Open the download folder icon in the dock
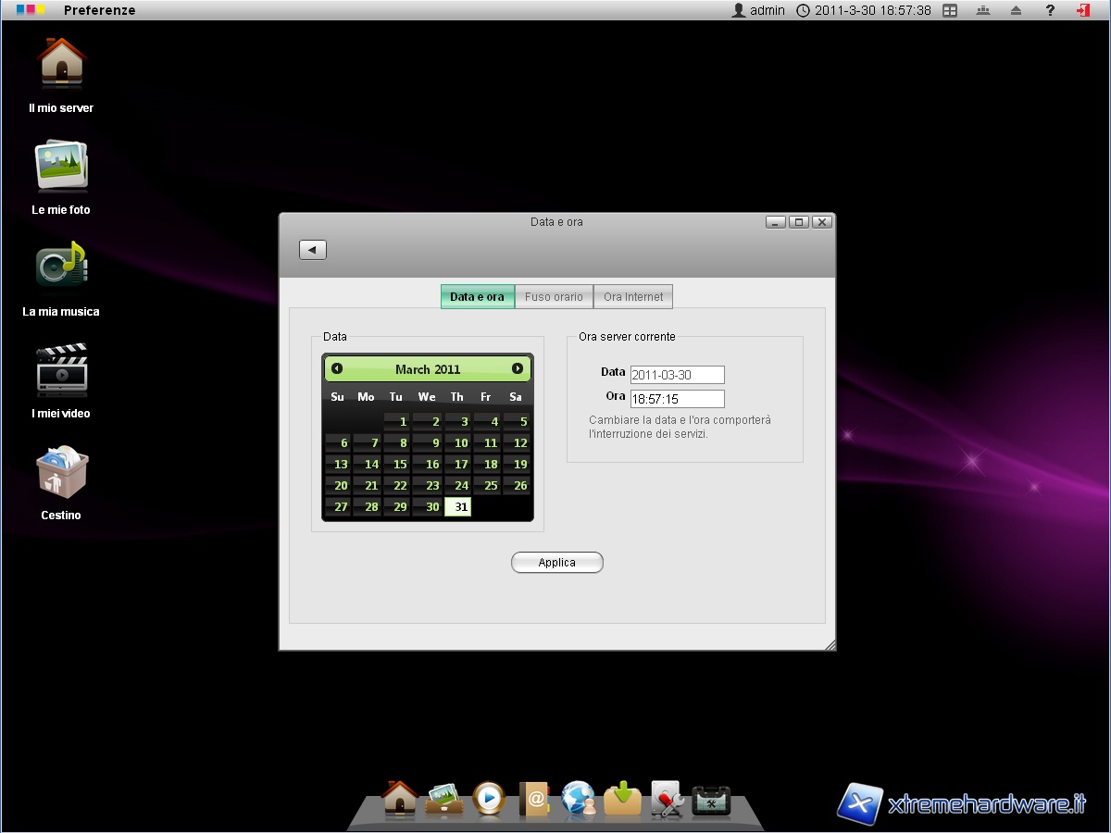The image size is (1111, 833). click(x=623, y=798)
